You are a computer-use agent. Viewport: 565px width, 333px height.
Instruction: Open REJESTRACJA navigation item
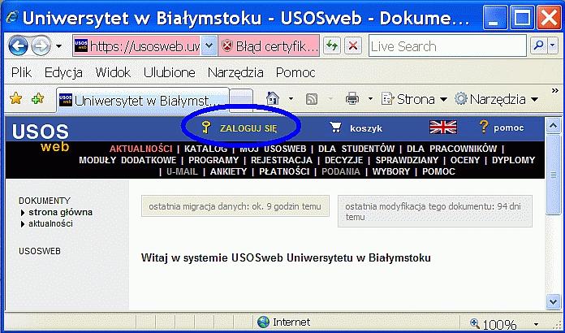point(282,160)
